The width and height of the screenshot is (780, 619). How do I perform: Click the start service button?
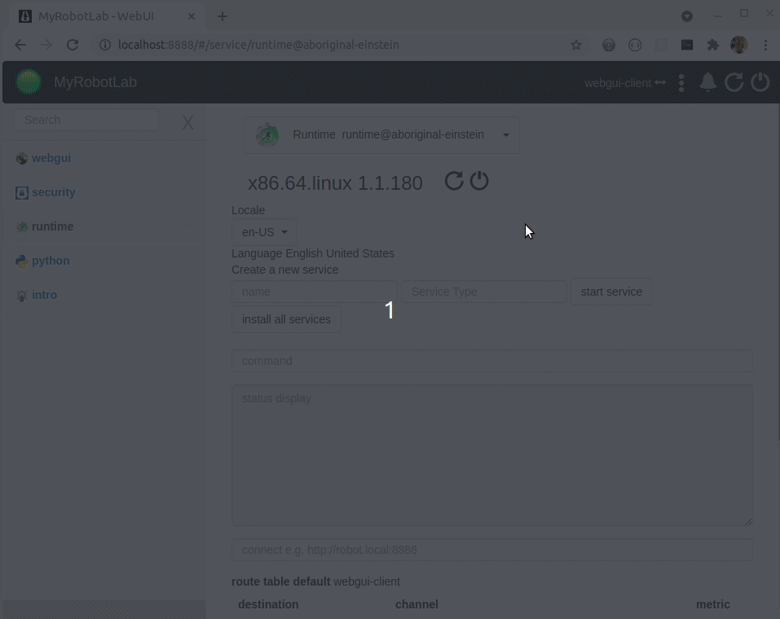coord(611,292)
